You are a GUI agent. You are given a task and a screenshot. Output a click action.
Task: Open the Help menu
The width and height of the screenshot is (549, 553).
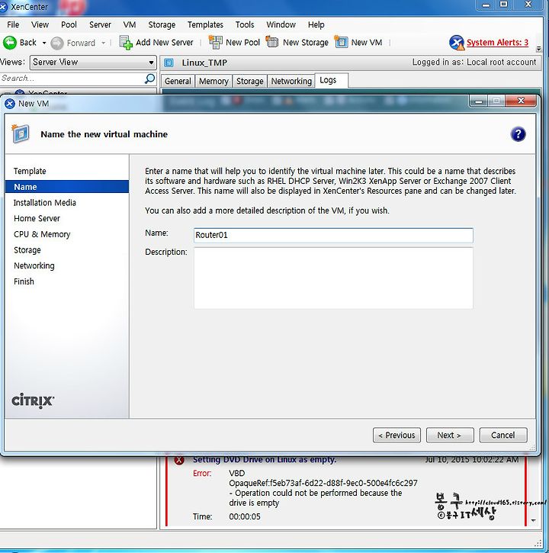tap(316, 24)
